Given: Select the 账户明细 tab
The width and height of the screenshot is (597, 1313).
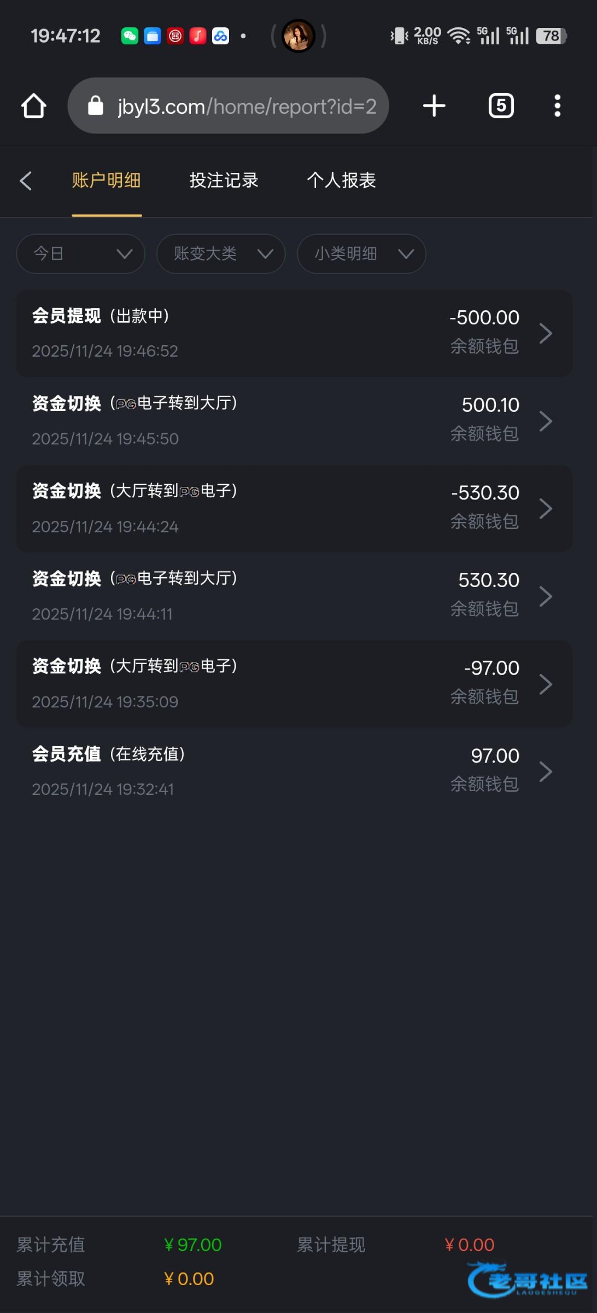Looking at the screenshot, I should click(107, 181).
